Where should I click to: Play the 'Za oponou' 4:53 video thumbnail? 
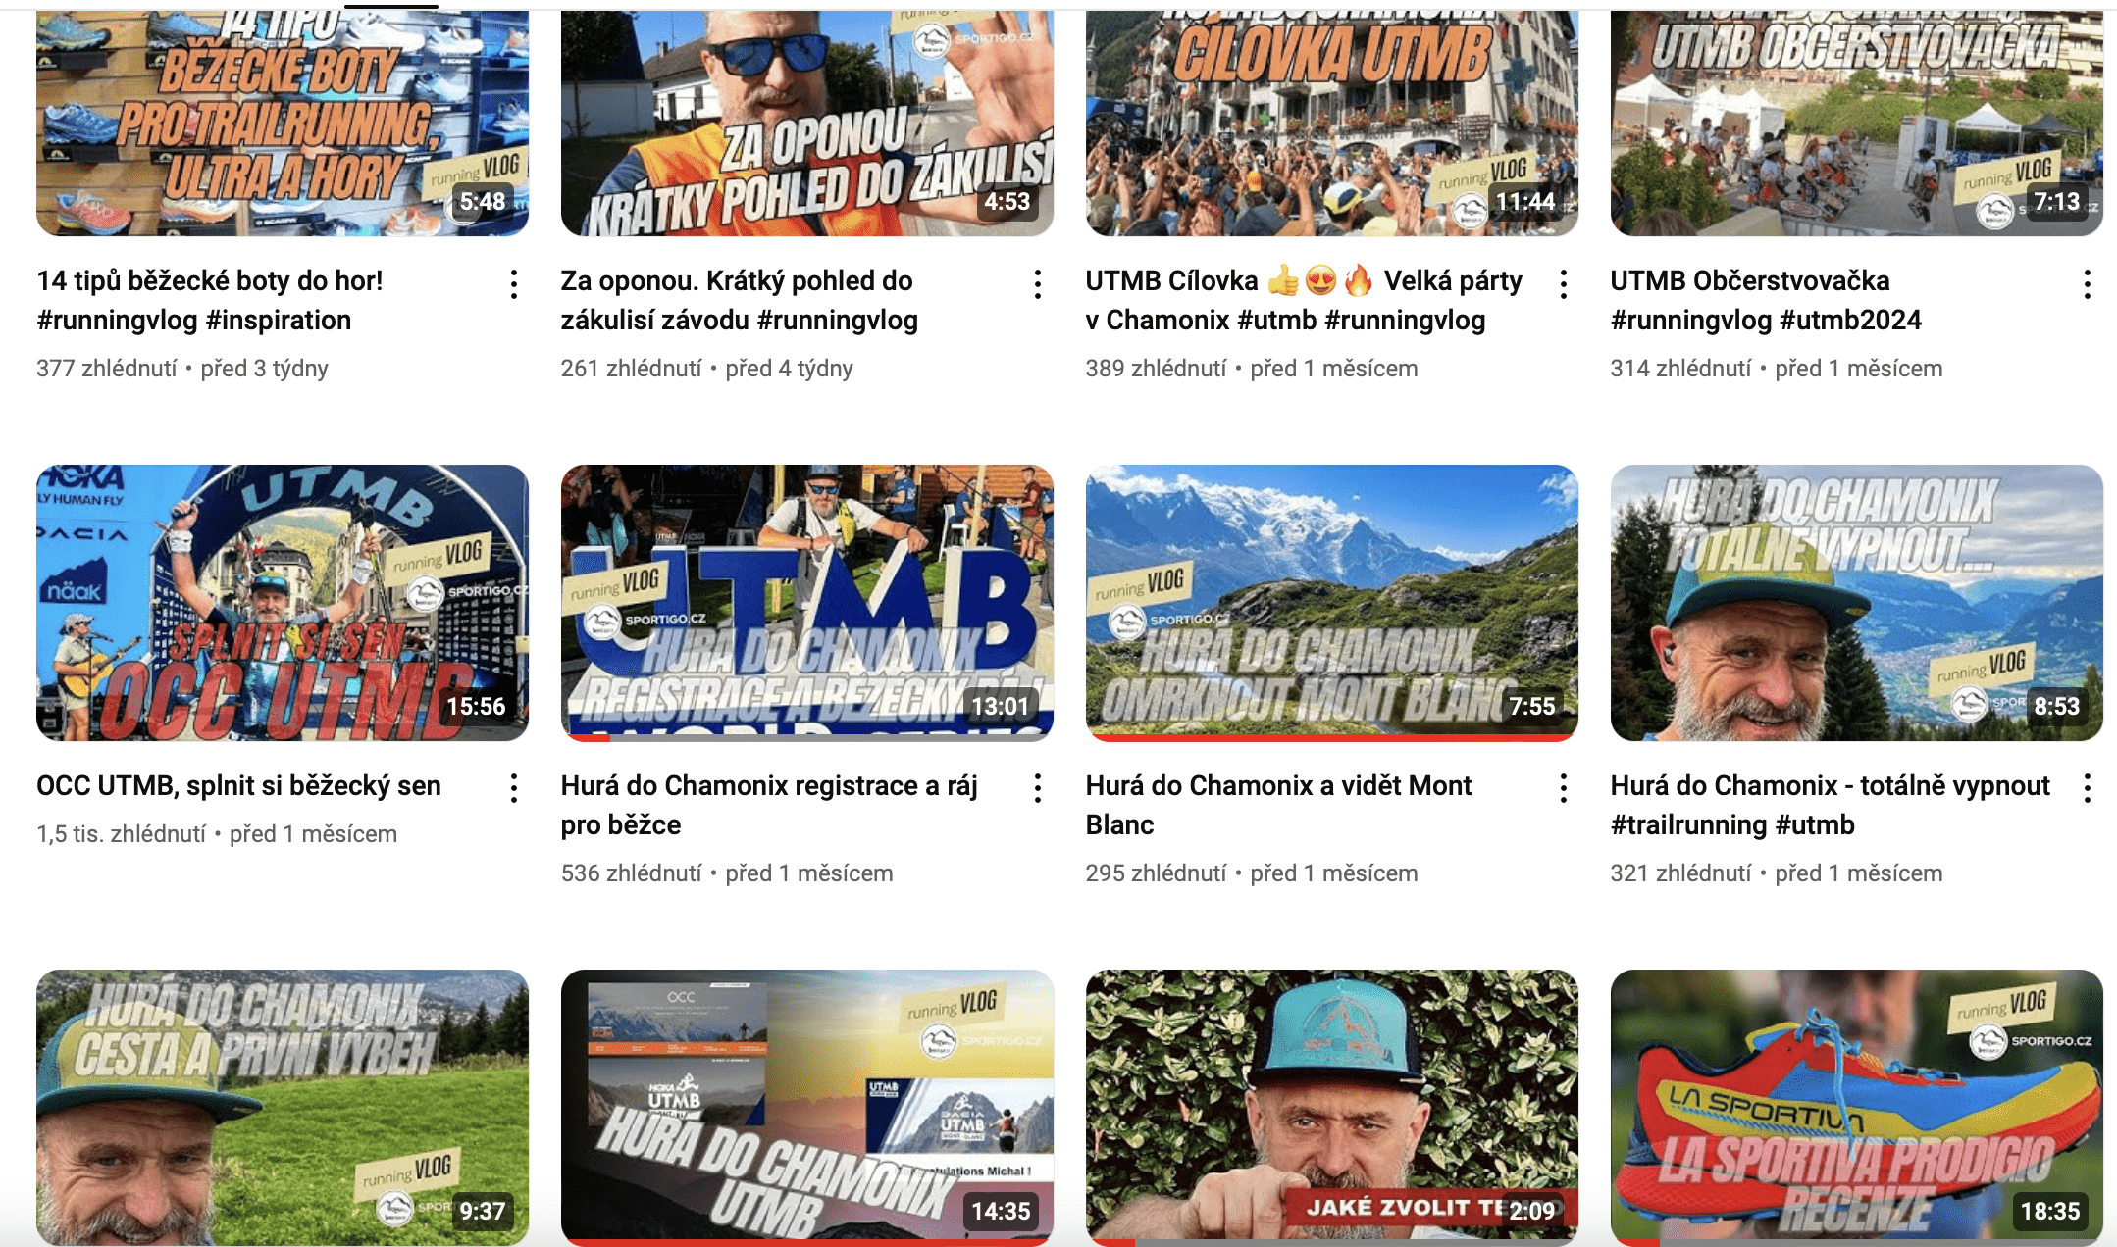point(807,123)
